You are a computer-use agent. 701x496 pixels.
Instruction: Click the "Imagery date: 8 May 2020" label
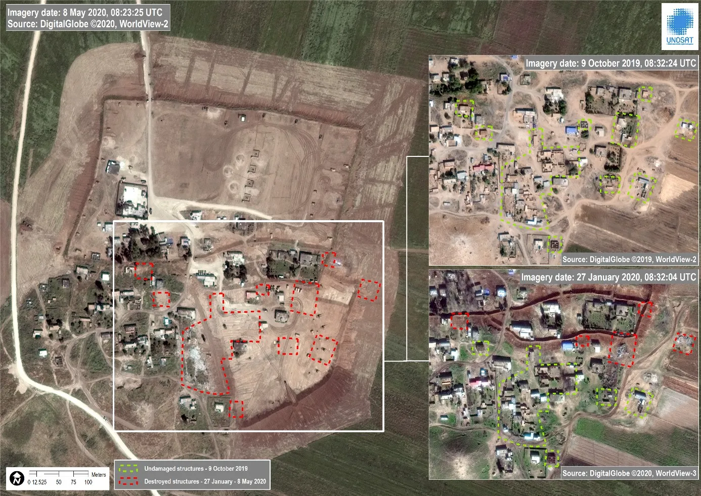[84, 12]
